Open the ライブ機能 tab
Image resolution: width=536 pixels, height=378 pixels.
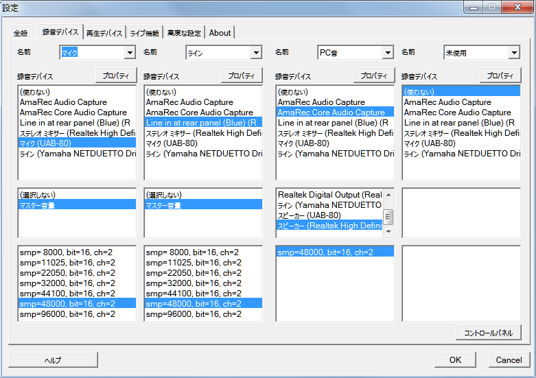pyautogui.click(x=145, y=33)
